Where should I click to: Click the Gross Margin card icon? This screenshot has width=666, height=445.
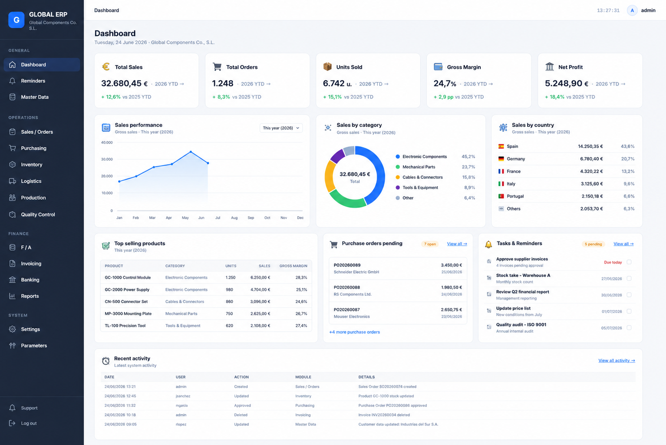tap(438, 66)
